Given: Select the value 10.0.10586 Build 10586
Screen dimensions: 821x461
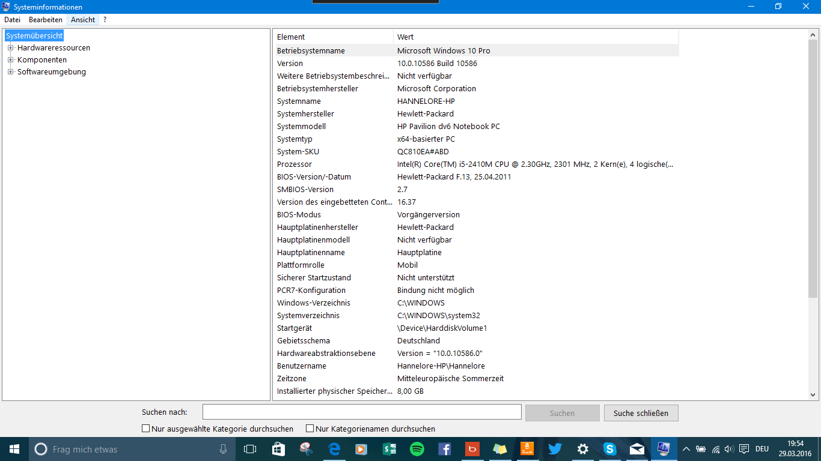Looking at the screenshot, I should (437, 64).
